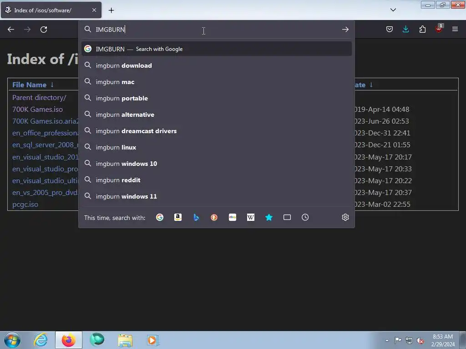Open the 700K Games.iso.aria2 link

click(x=46, y=121)
